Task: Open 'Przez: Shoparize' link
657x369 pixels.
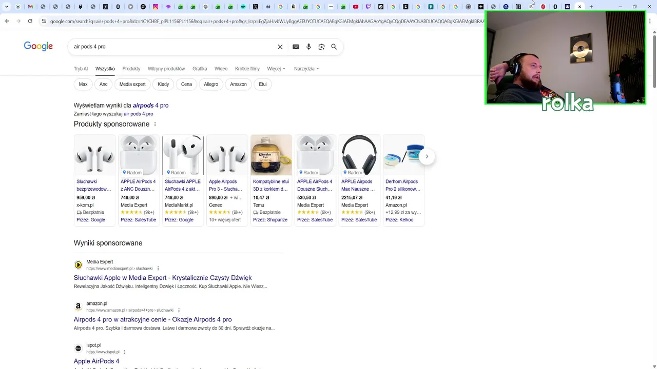Action: pyautogui.click(x=270, y=220)
